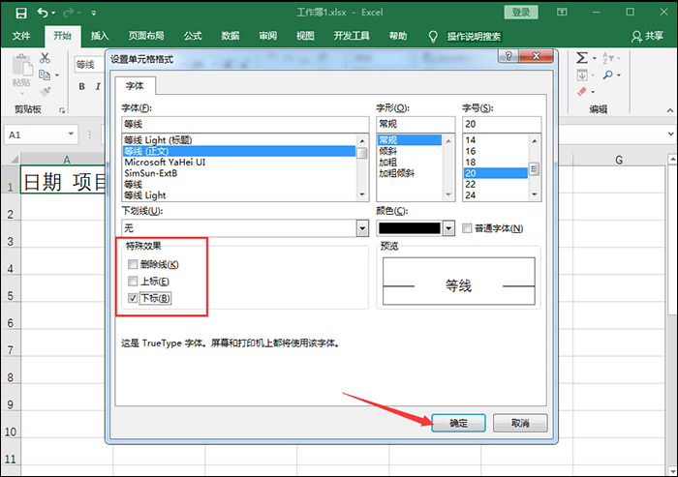Open the 下划线 underline dropdown
The image size is (678, 477).
coord(362,228)
